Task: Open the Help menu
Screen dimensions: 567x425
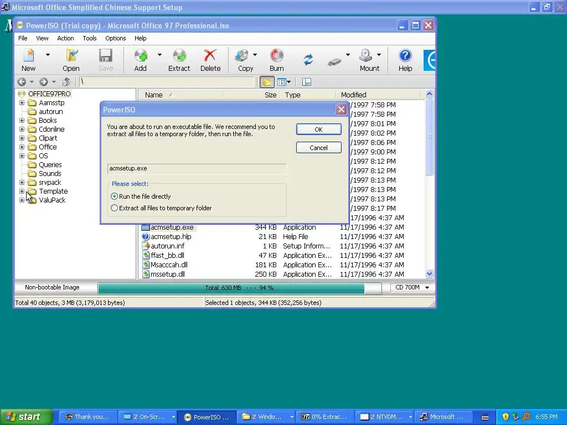Action: [x=141, y=38]
